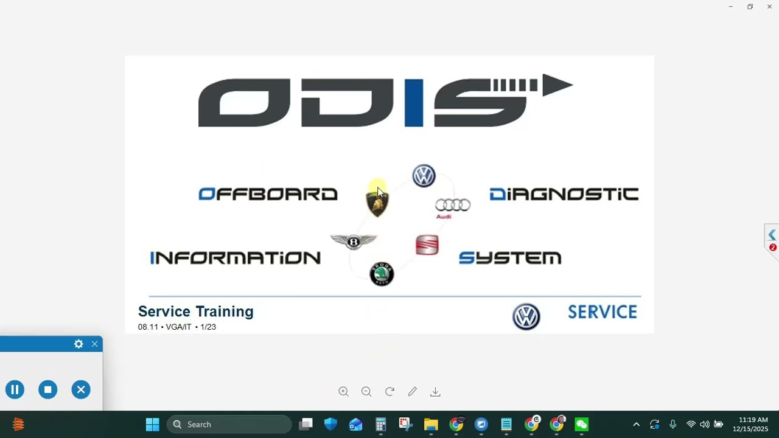Open Snipping Tool on taskbar
Viewport: 779px width, 438px height.
click(406, 425)
